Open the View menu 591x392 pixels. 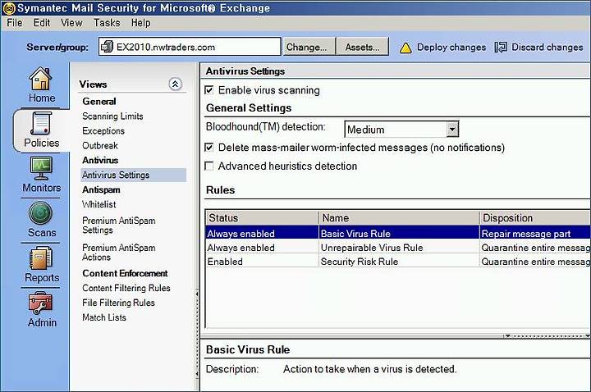[71, 23]
